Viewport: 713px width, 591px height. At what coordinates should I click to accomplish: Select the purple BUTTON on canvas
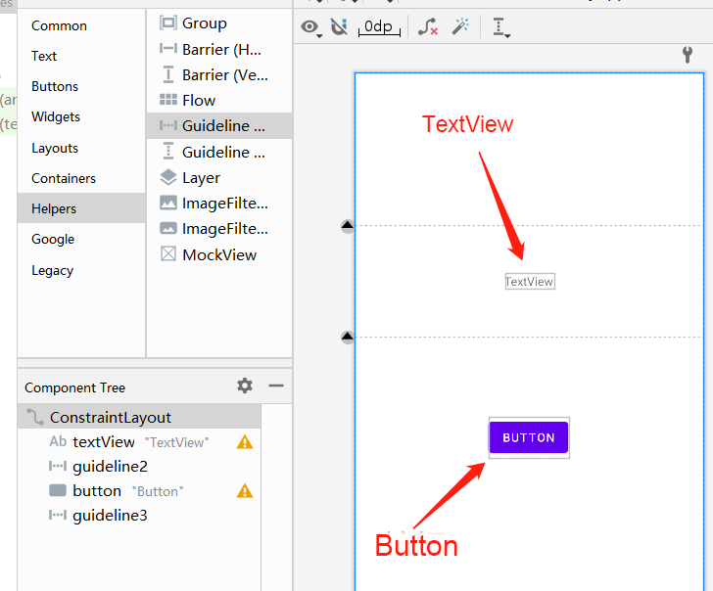[529, 437]
